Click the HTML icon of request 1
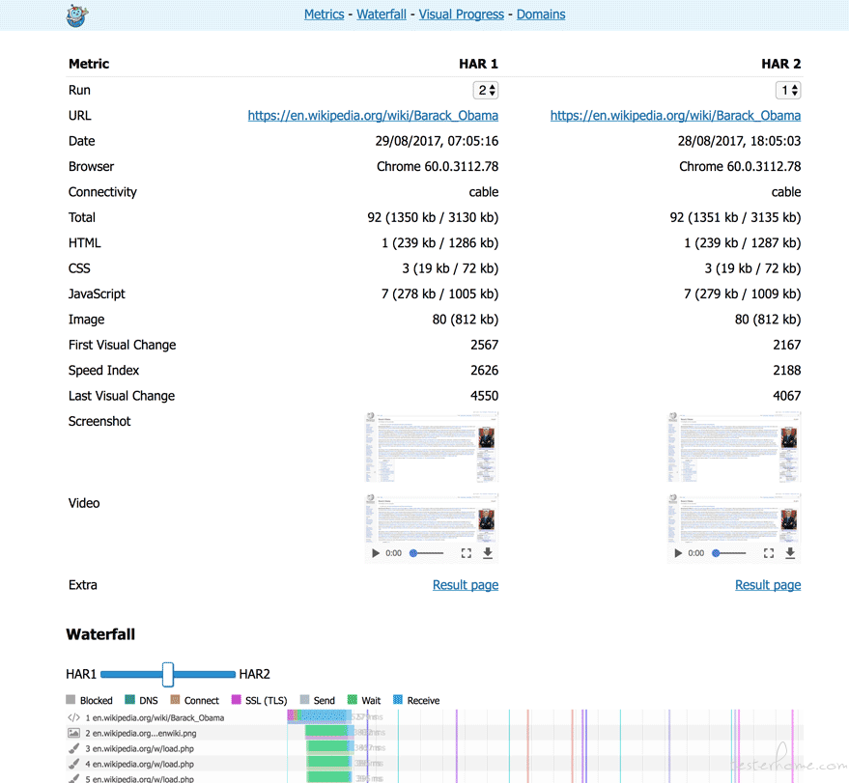 pyautogui.click(x=73, y=717)
